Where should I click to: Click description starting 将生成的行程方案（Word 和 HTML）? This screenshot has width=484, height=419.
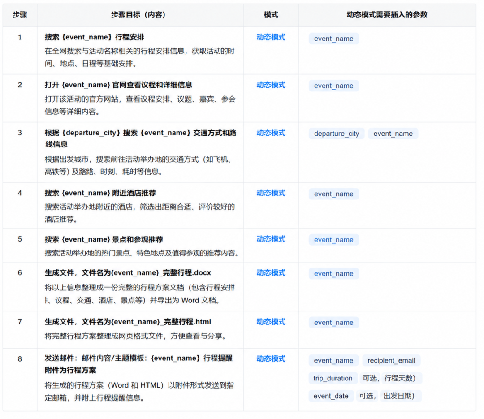coord(139,392)
